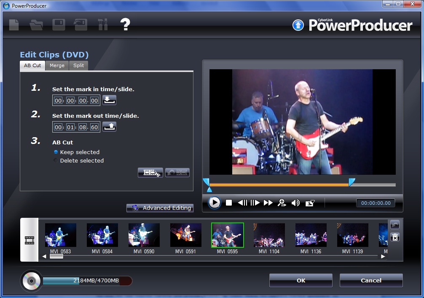Click the video preview image
Screen dimensions: 424x298
(302, 122)
